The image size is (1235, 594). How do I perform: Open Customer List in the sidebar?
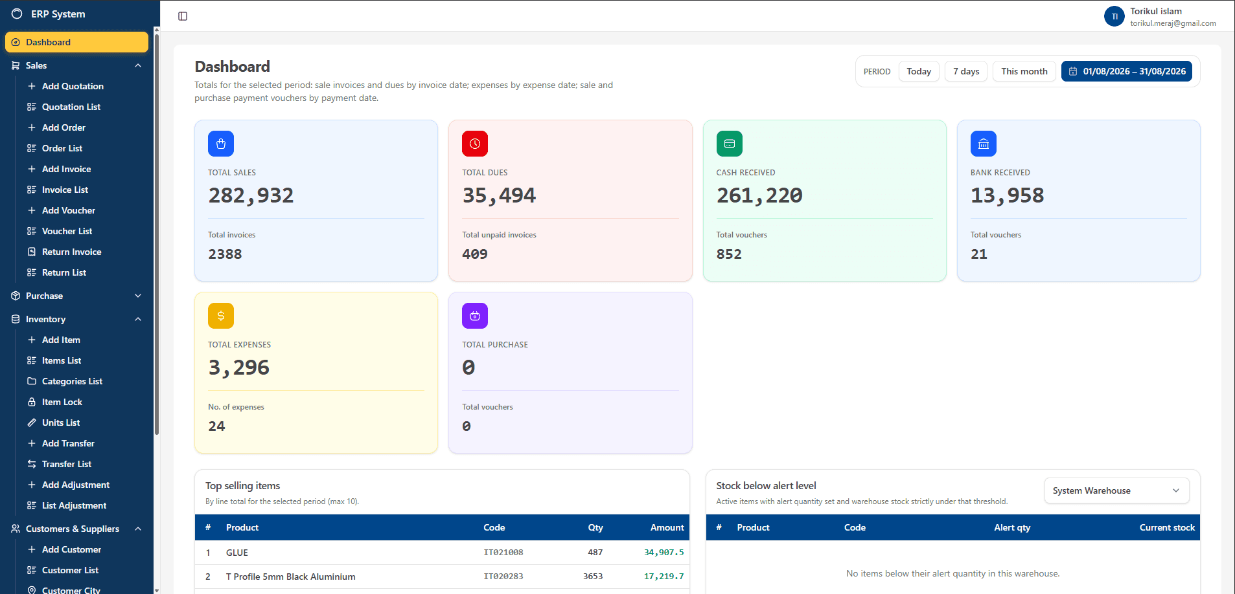click(70, 570)
